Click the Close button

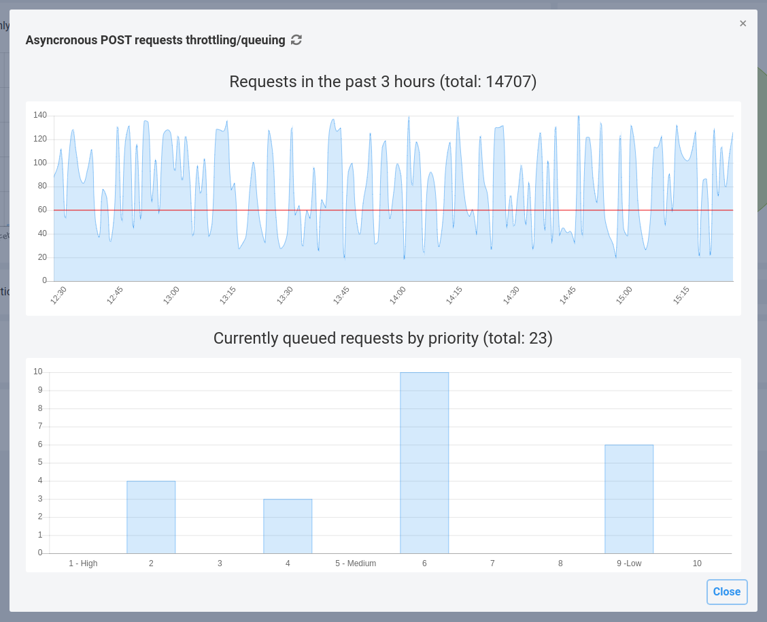tap(726, 591)
